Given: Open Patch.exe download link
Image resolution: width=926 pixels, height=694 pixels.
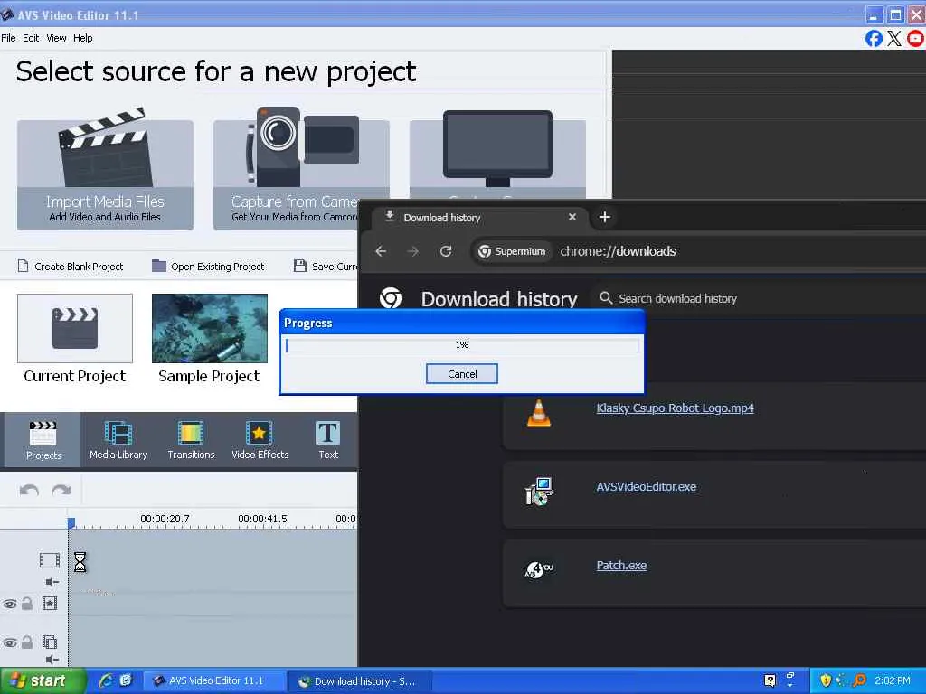Looking at the screenshot, I should coord(621,566).
